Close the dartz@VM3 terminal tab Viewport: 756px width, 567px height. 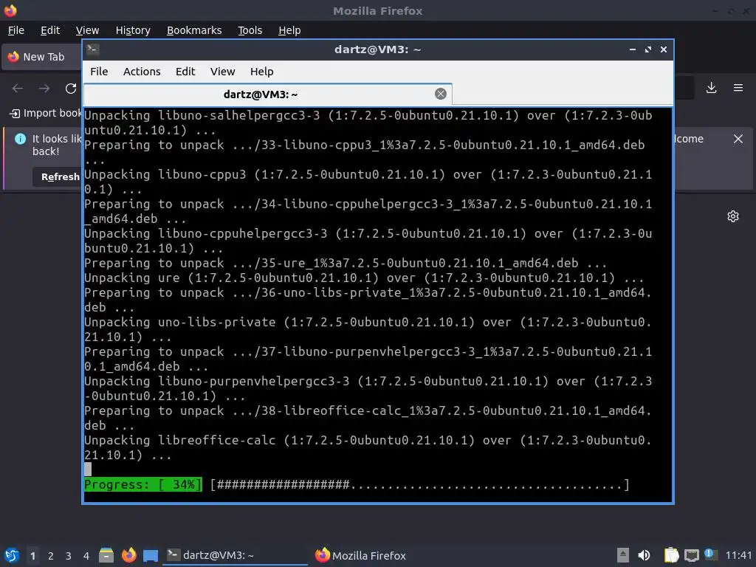click(441, 94)
